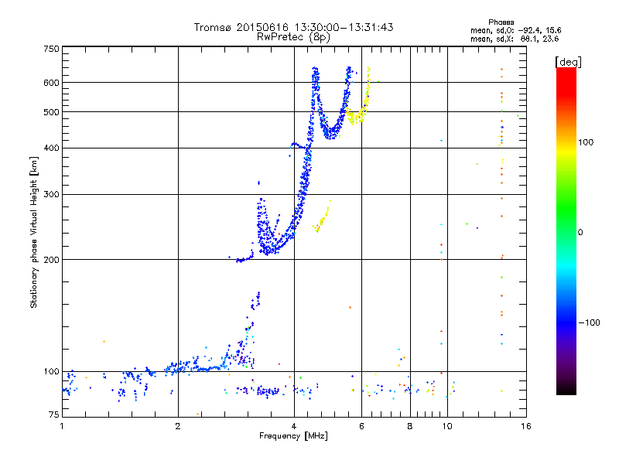Click the x-axis tick label "2"
The height and width of the screenshot is (464, 619).
pos(178,426)
